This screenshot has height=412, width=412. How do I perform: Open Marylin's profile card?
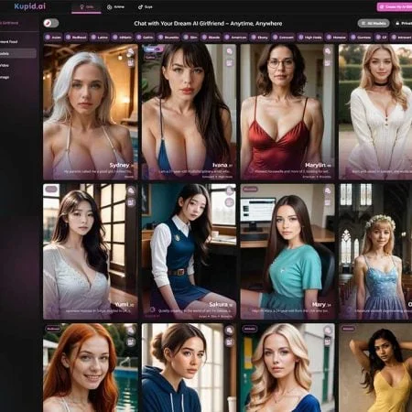point(287,112)
